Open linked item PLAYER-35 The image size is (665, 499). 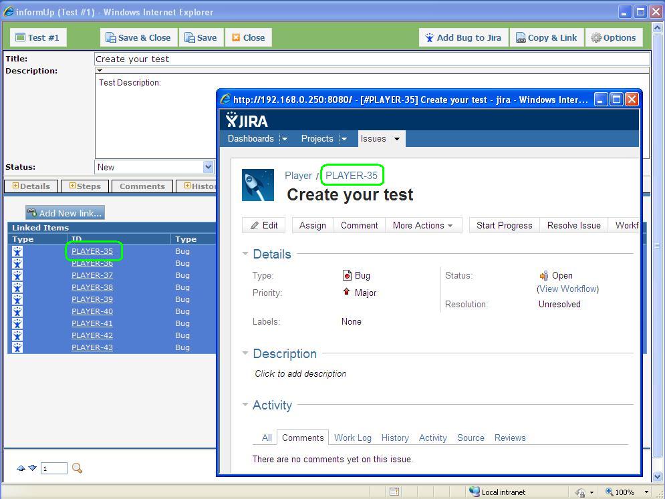92,251
